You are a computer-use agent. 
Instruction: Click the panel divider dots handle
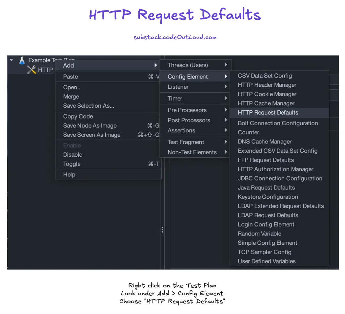(x=162, y=230)
